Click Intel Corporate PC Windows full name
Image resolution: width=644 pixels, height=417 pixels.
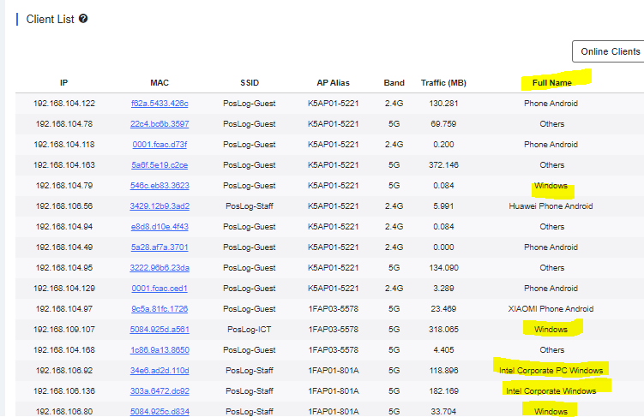551,370
